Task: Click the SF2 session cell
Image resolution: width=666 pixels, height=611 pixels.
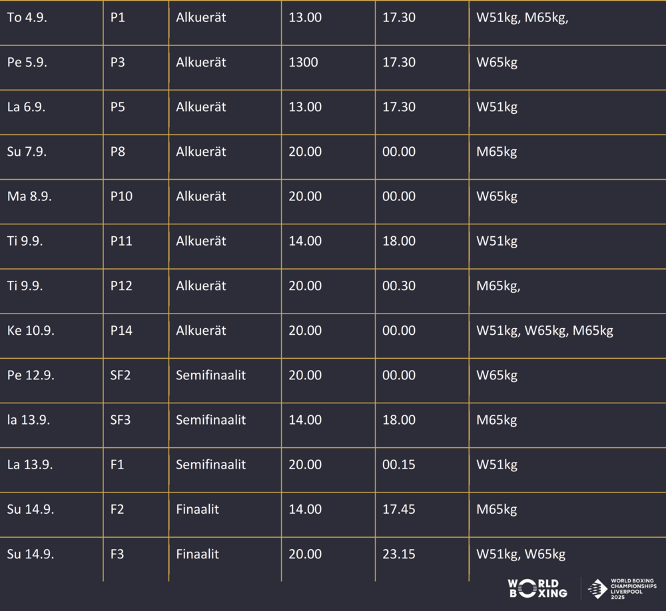Action: pyautogui.click(x=136, y=381)
